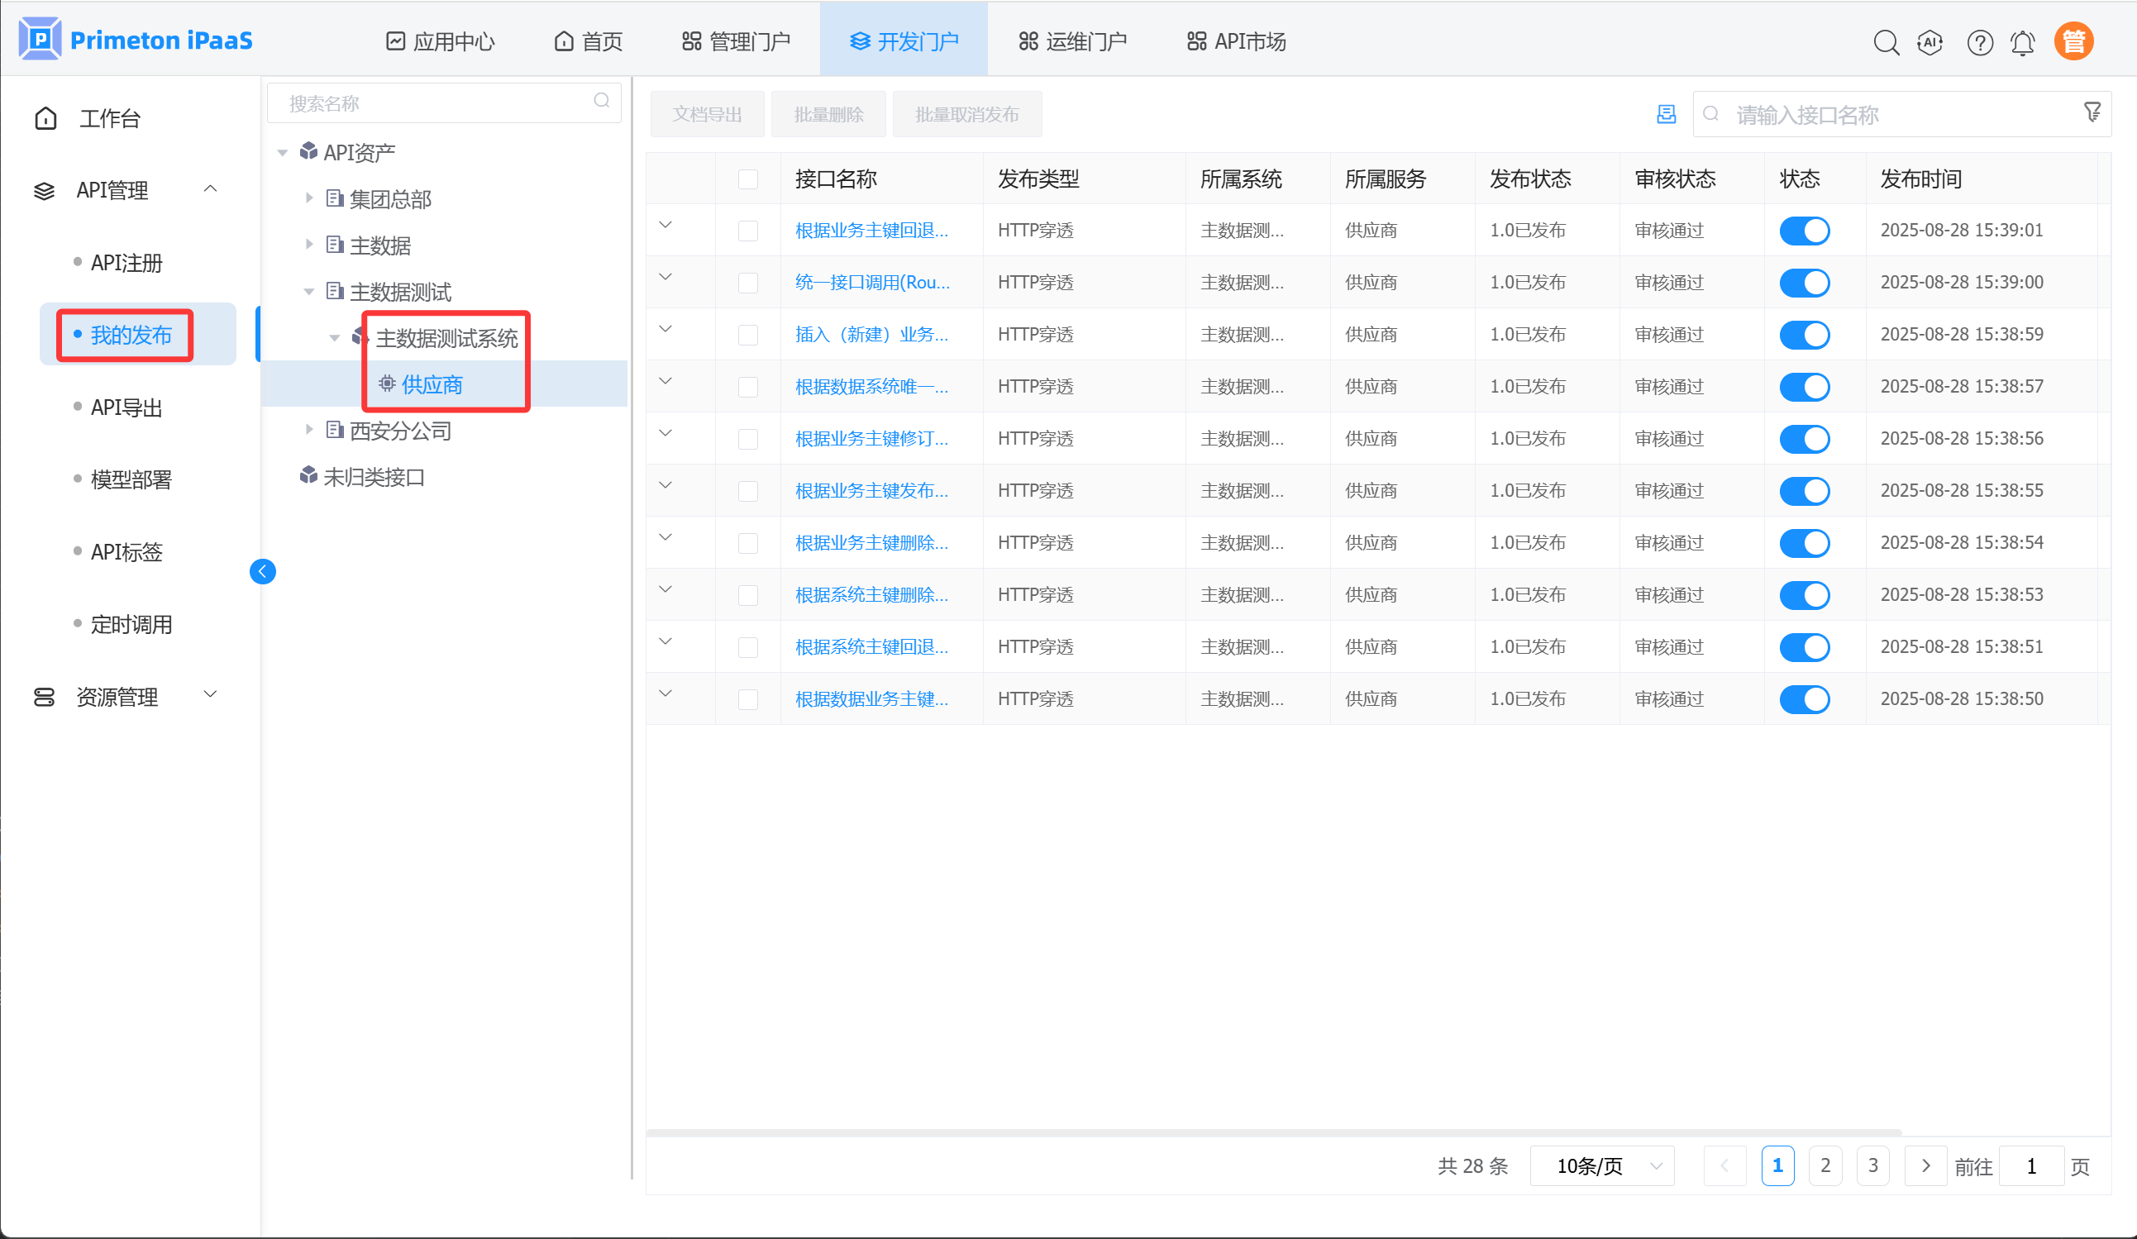The width and height of the screenshot is (2137, 1239).
Task: Toggle off status switch in first row
Action: tap(1804, 231)
